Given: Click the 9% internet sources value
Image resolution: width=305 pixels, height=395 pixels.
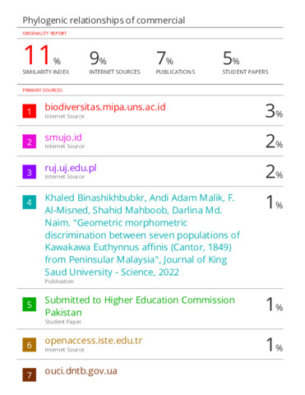Looking at the screenshot, I should (98, 58).
